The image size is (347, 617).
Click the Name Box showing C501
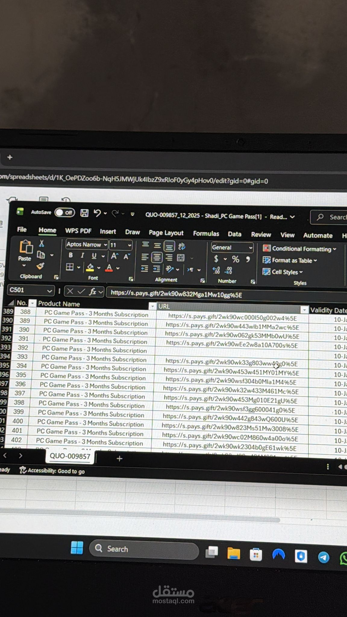click(x=31, y=290)
